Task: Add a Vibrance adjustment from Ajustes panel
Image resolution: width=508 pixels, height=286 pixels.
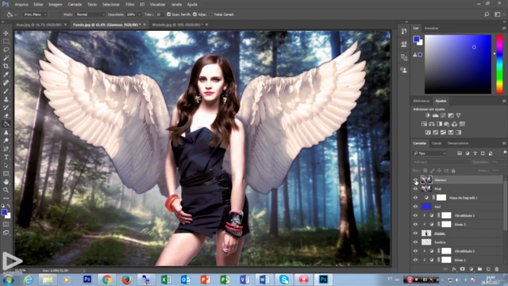Action: tap(458, 115)
